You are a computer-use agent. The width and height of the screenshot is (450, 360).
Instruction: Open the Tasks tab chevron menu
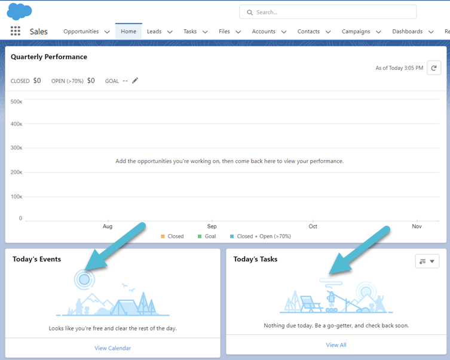[x=205, y=32]
